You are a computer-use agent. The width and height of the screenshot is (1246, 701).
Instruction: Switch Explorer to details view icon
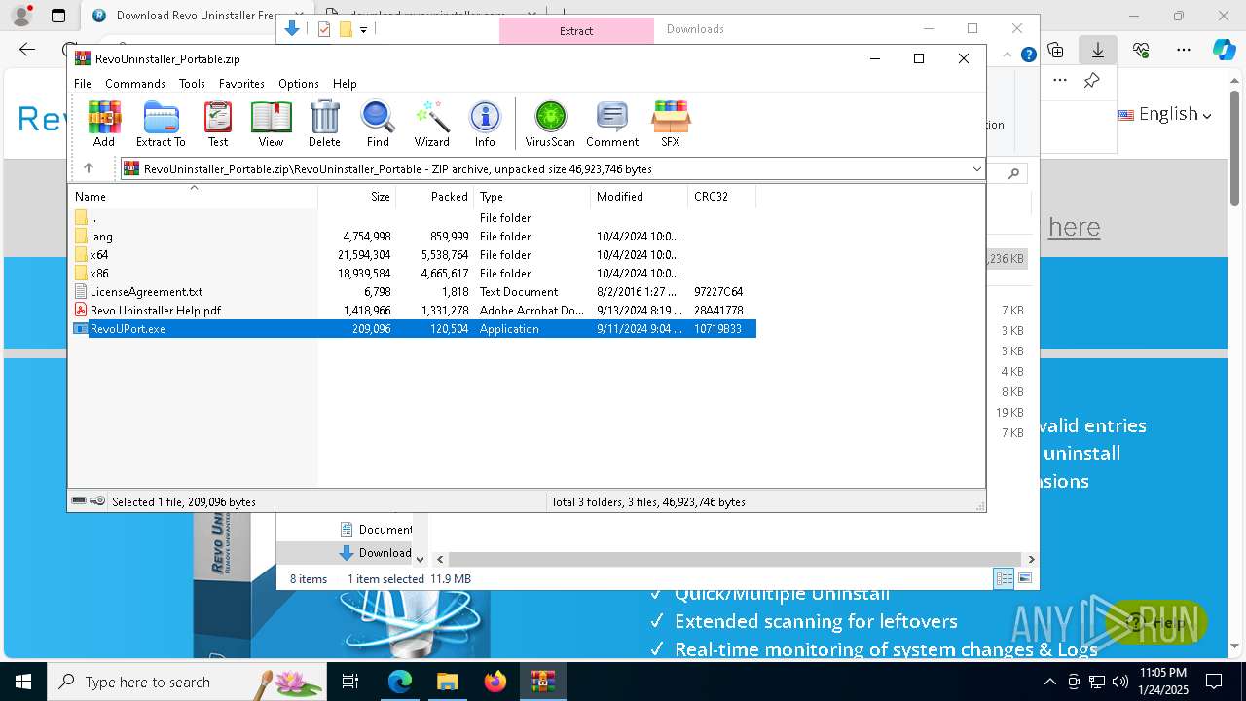pos(1004,578)
